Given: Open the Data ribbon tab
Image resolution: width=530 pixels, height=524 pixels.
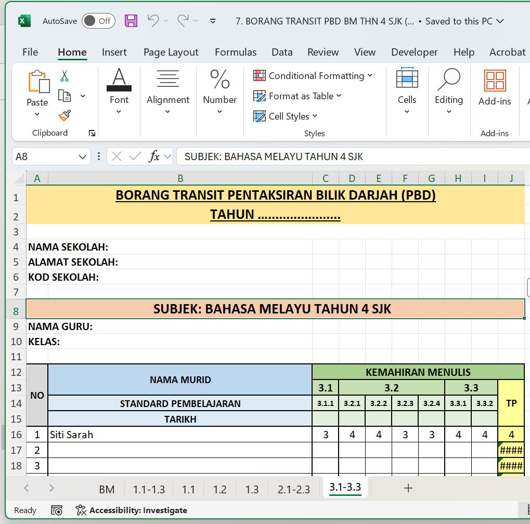Looking at the screenshot, I should pyautogui.click(x=282, y=52).
